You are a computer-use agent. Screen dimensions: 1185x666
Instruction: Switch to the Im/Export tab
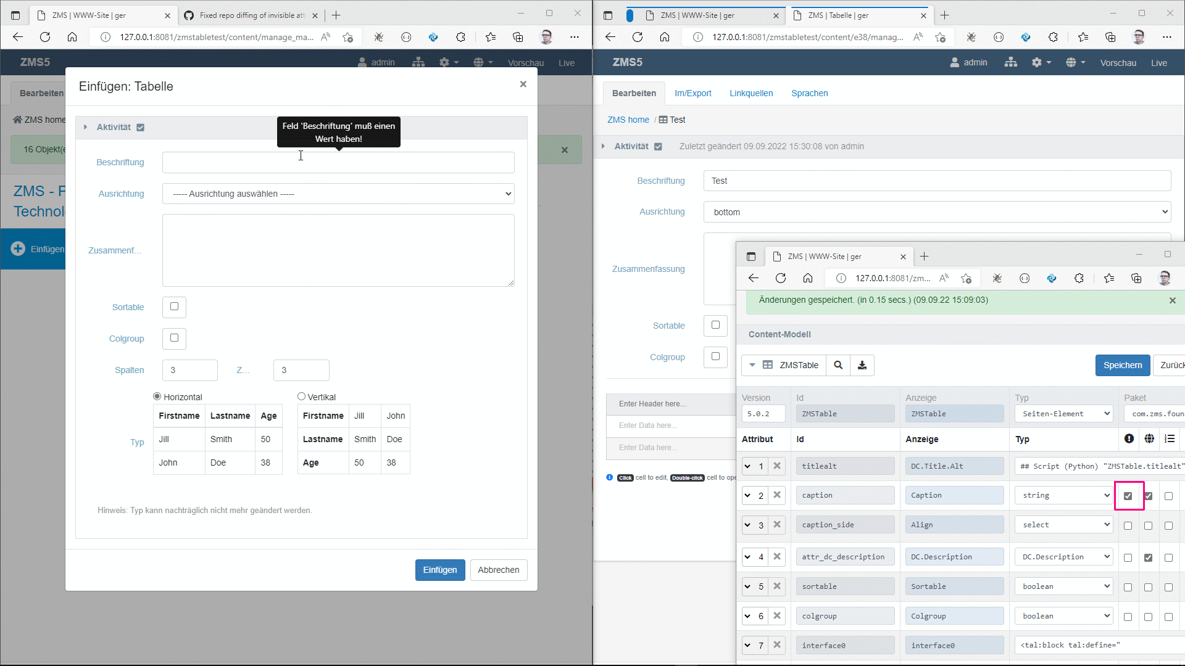point(692,93)
